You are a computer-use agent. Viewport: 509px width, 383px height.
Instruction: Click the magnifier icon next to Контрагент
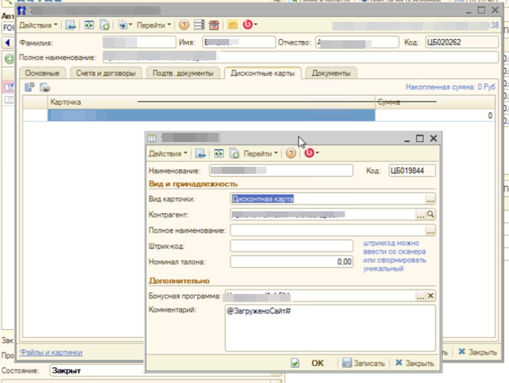coord(431,214)
